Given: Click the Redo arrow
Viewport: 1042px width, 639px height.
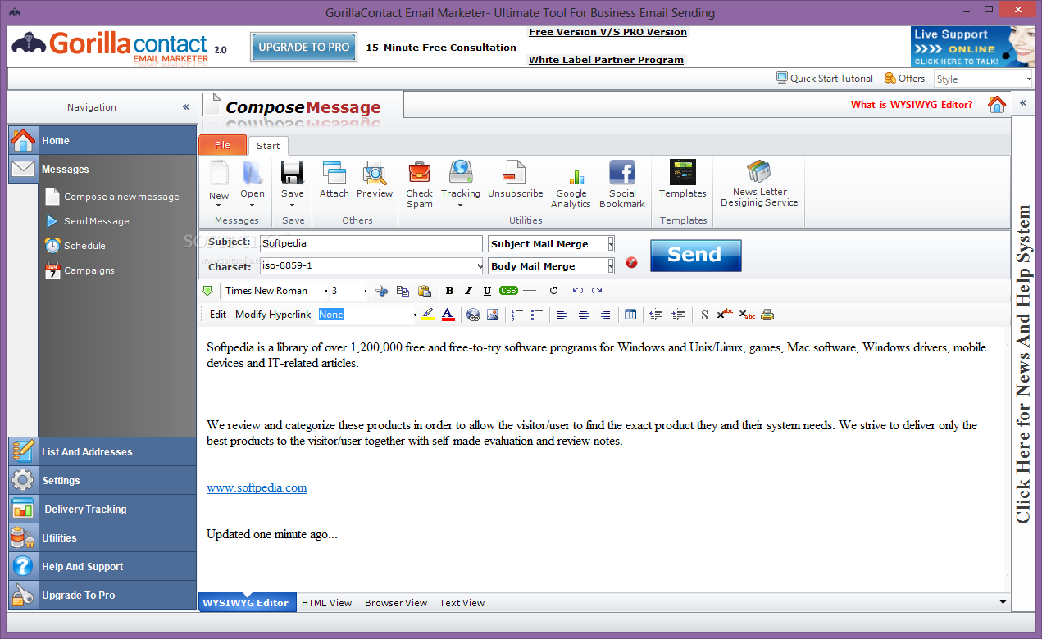Looking at the screenshot, I should click(x=597, y=291).
